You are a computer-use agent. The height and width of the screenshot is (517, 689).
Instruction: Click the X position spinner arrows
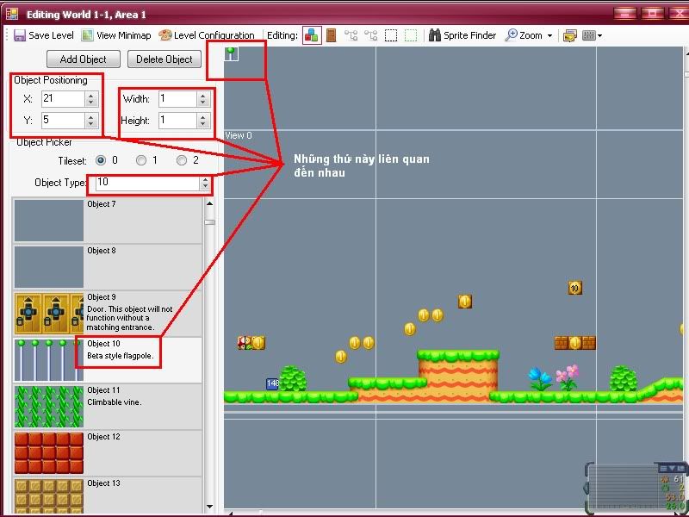[91, 98]
